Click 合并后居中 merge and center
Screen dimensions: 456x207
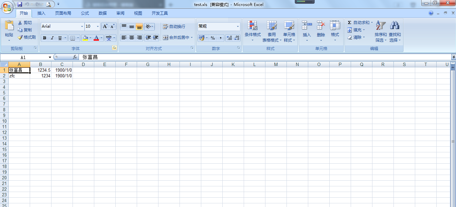(176, 38)
